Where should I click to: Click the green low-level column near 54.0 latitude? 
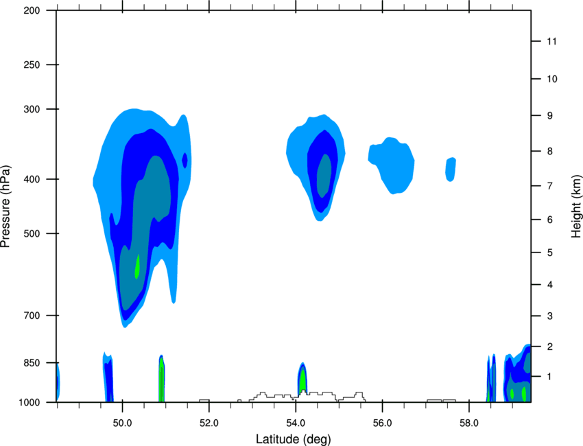click(x=302, y=379)
